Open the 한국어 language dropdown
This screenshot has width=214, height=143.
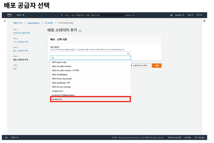point(15,138)
